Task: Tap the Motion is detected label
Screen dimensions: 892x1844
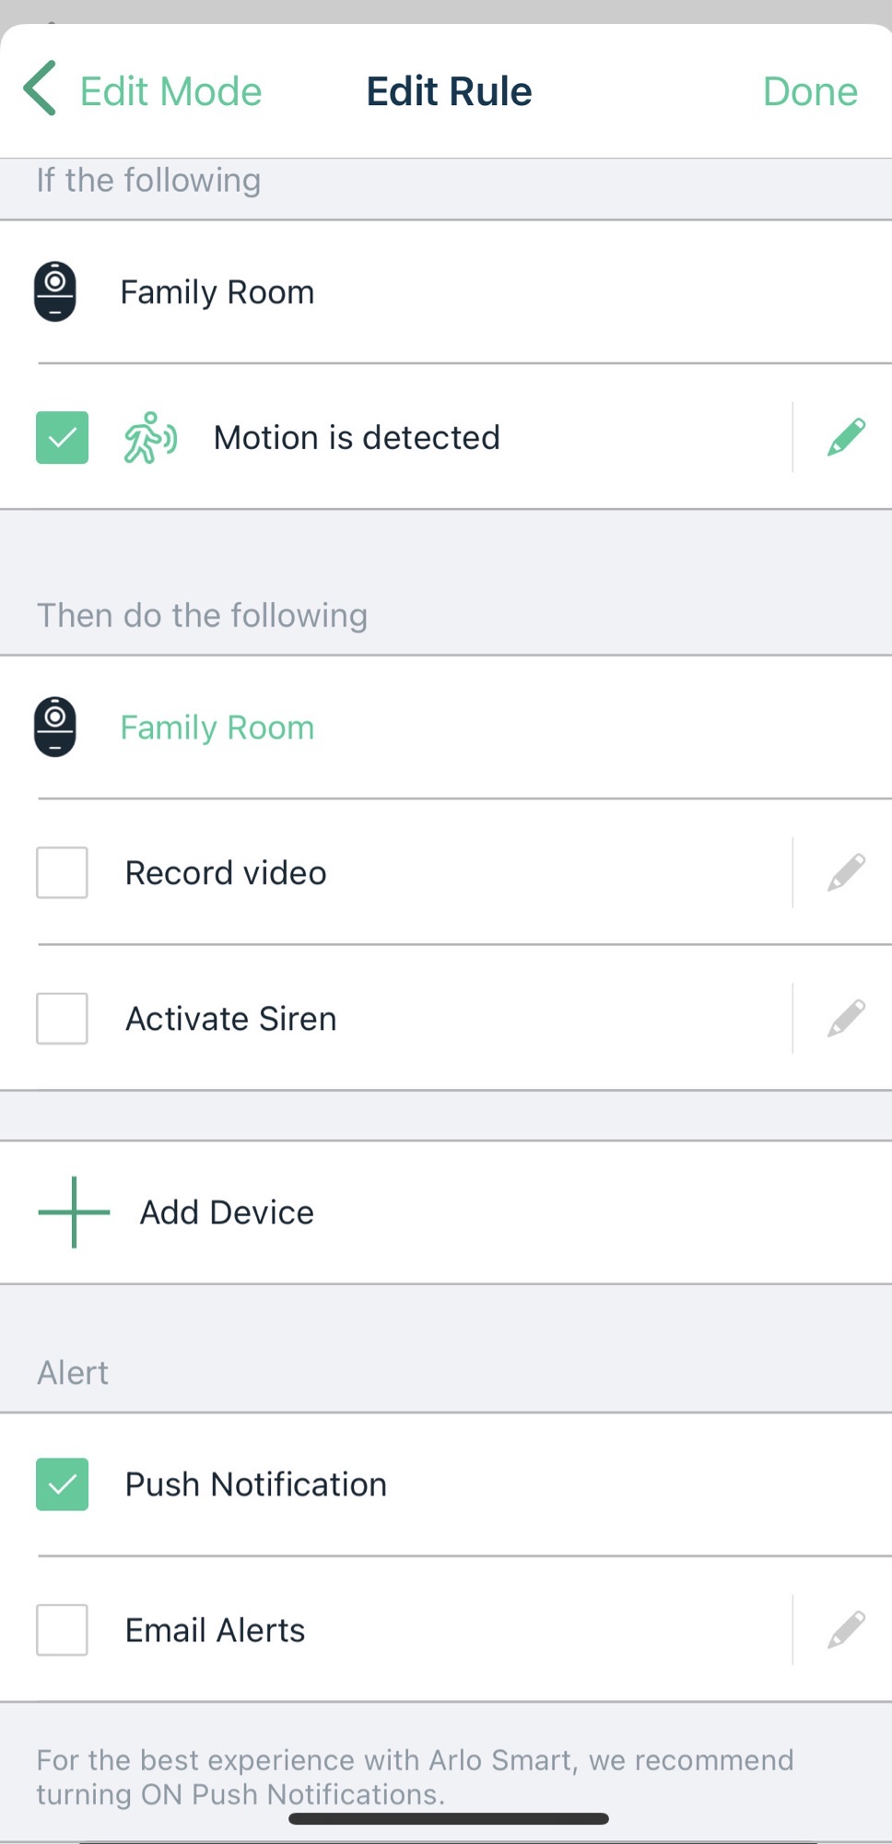Action: [x=357, y=437]
